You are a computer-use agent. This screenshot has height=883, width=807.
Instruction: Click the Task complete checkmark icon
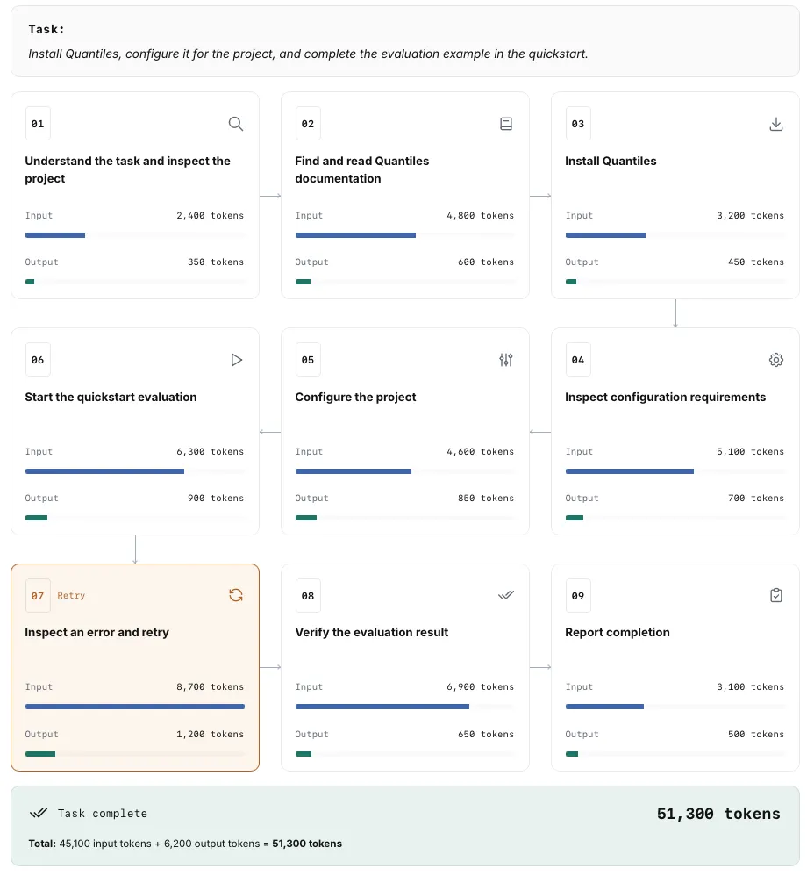pyautogui.click(x=39, y=812)
